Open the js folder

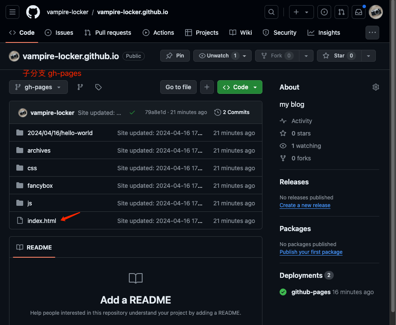[30, 203]
